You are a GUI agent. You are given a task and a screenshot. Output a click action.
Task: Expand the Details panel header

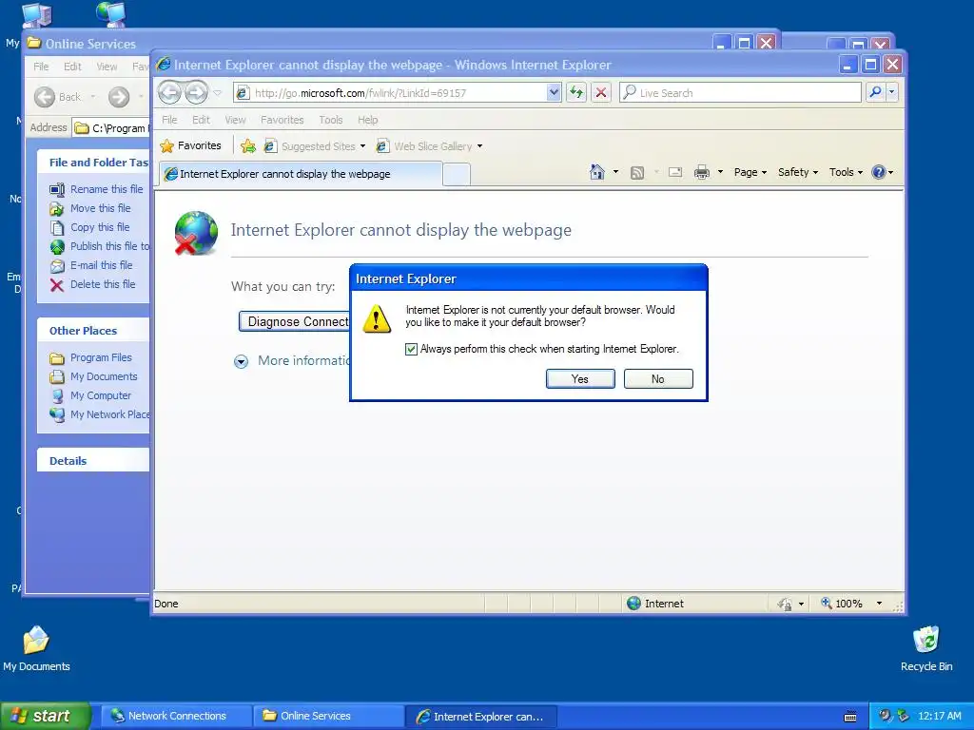pyautogui.click(x=93, y=461)
